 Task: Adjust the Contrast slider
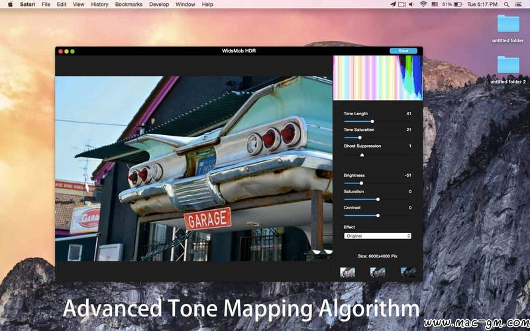(x=378, y=216)
